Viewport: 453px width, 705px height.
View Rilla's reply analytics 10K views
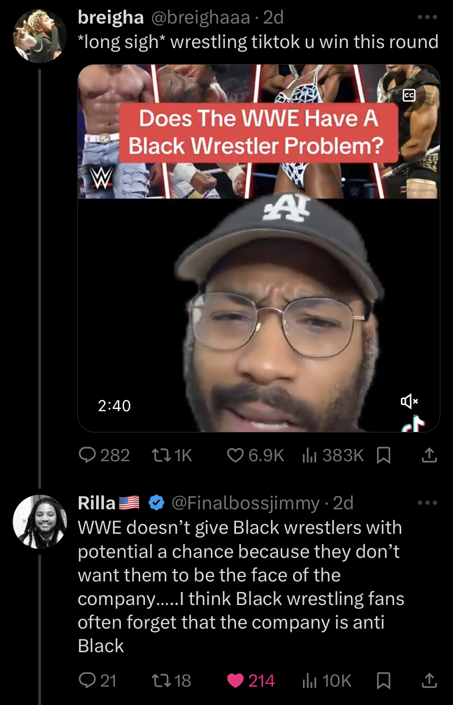tap(310, 680)
